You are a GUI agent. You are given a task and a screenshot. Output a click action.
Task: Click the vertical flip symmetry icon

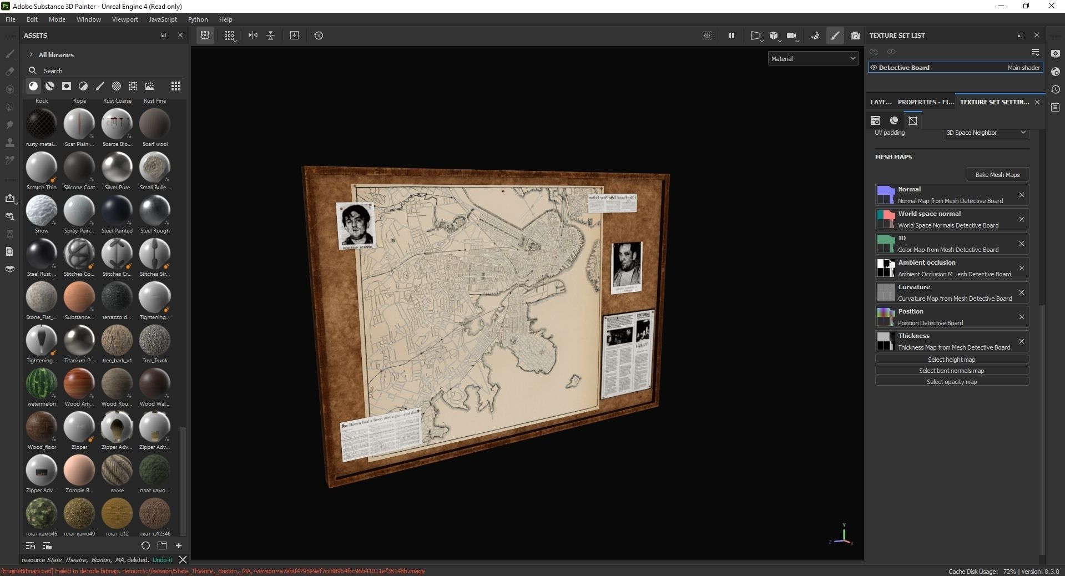271,36
